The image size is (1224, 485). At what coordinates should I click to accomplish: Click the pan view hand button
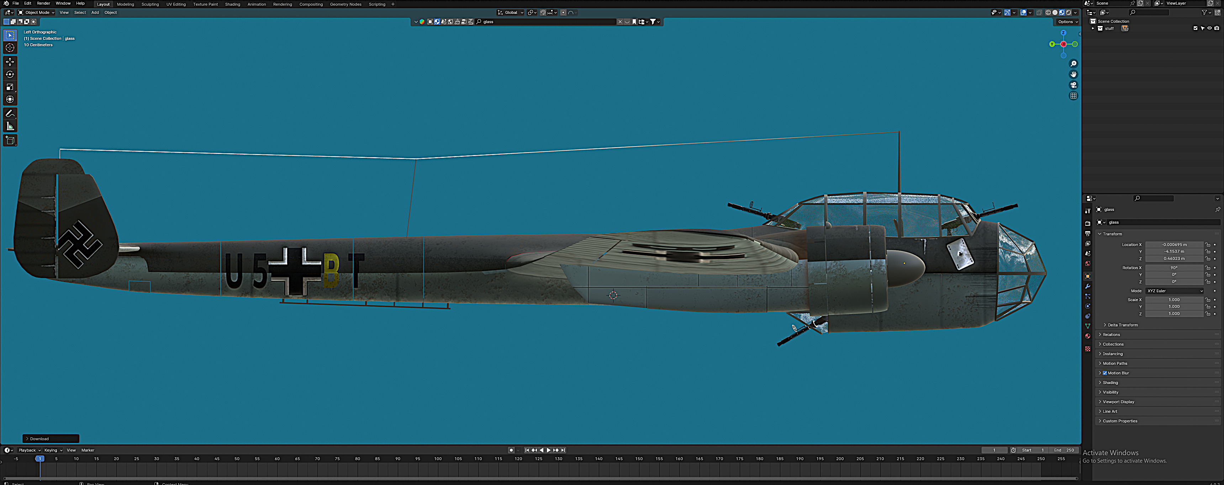tap(1073, 74)
